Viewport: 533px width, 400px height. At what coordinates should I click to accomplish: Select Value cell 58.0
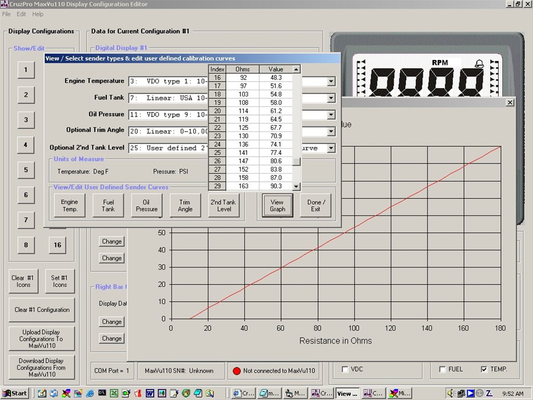point(276,103)
